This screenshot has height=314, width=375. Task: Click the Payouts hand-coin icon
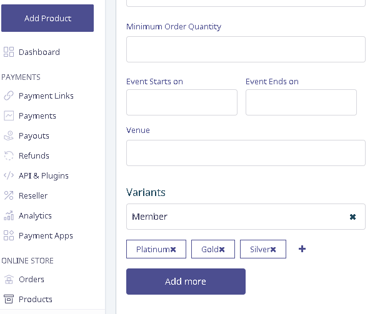(9, 135)
